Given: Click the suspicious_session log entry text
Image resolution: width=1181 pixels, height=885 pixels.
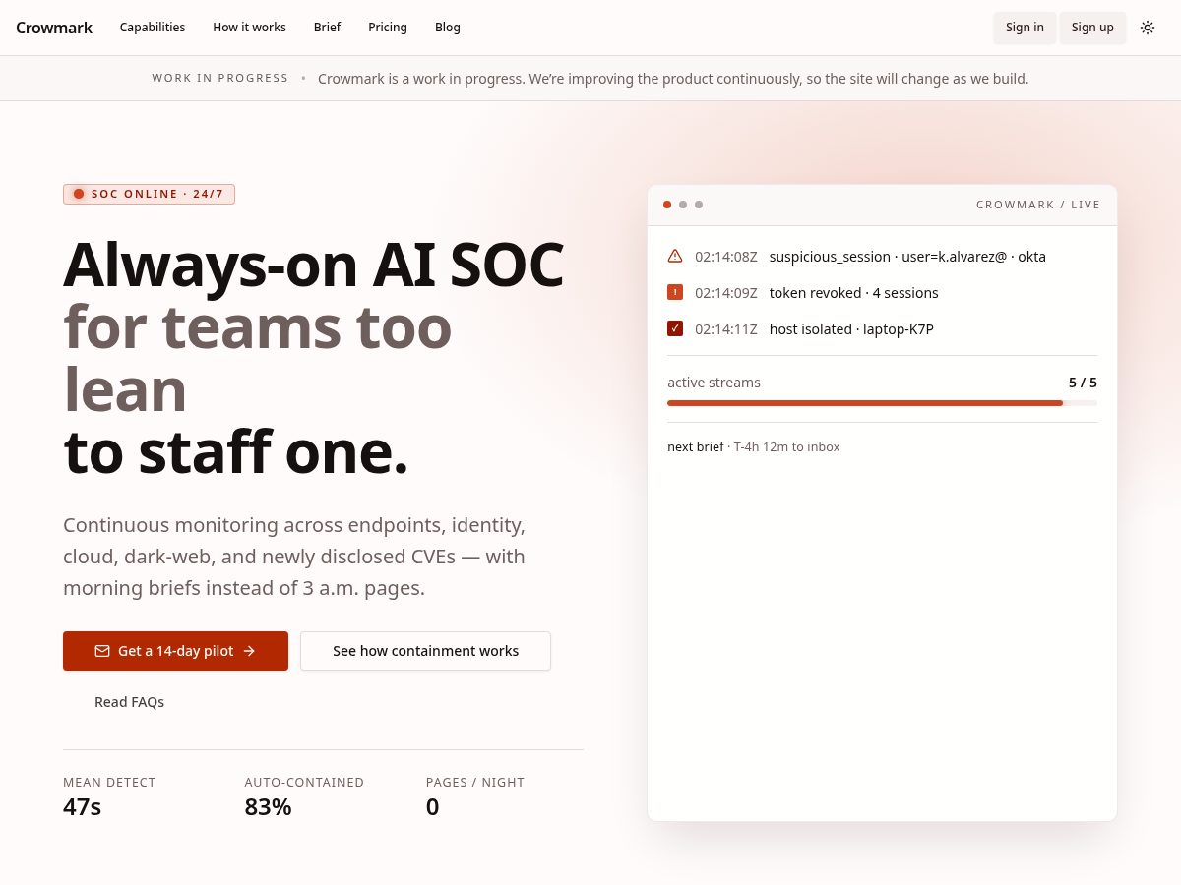Looking at the screenshot, I should pyautogui.click(x=907, y=257).
